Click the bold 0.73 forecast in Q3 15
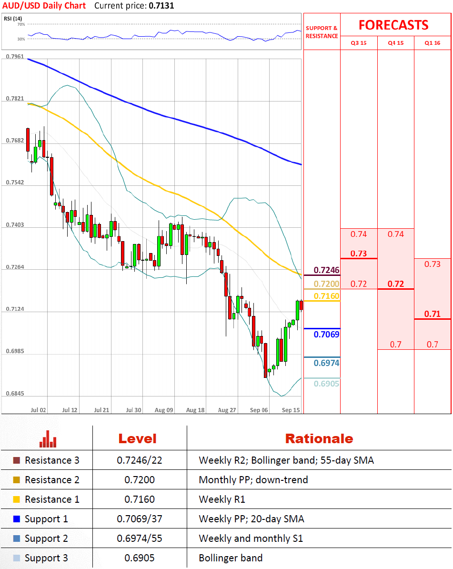453x569 pixels. tap(359, 254)
